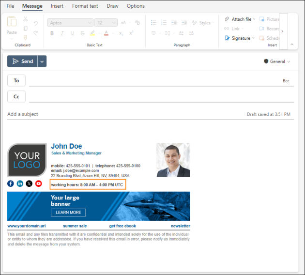Switch to the Draw tab
The width and height of the screenshot is (305, 275).
[112, 6]
